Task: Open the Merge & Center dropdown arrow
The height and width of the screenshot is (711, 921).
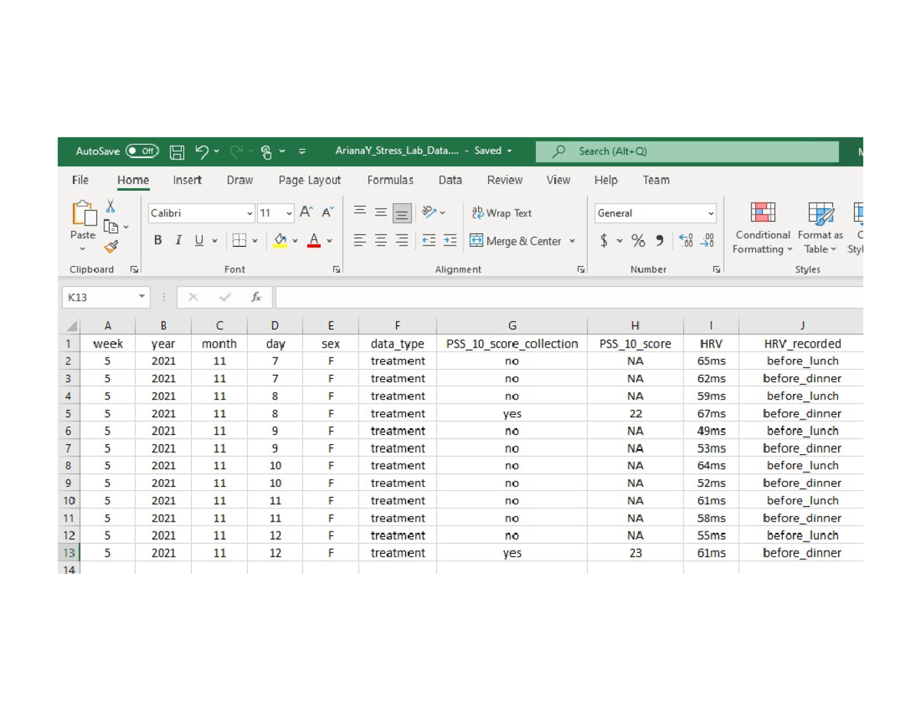Action: pyautogui.click(x=572, y=241)
